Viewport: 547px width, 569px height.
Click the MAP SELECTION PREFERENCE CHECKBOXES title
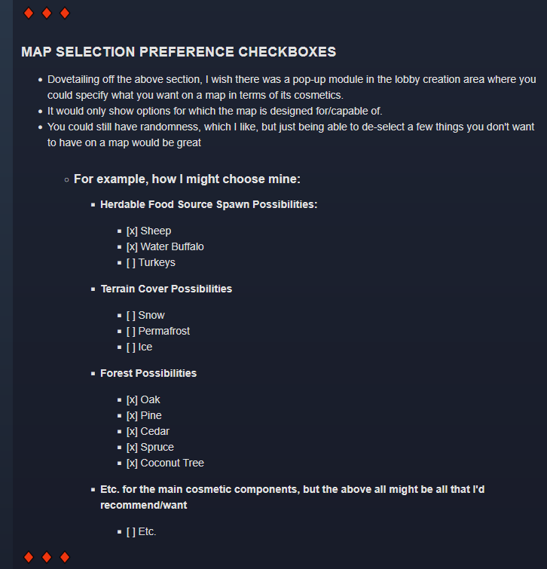coord(179,52)
